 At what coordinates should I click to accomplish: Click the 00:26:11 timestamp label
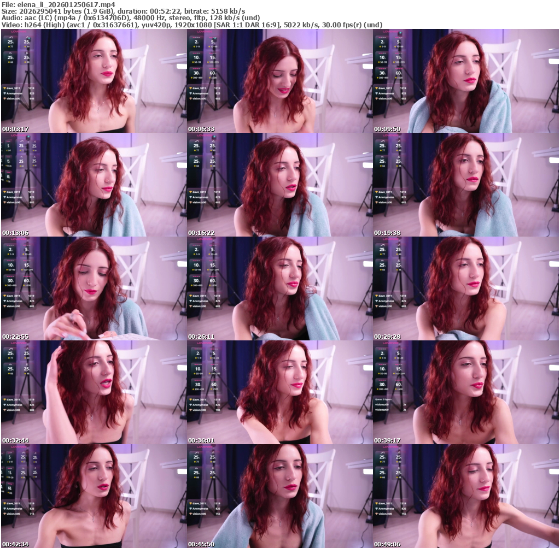(201, 337)
